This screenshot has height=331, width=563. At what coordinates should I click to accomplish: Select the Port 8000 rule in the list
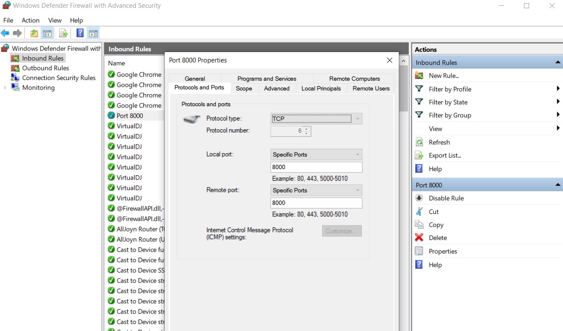(x=135, y=116)
